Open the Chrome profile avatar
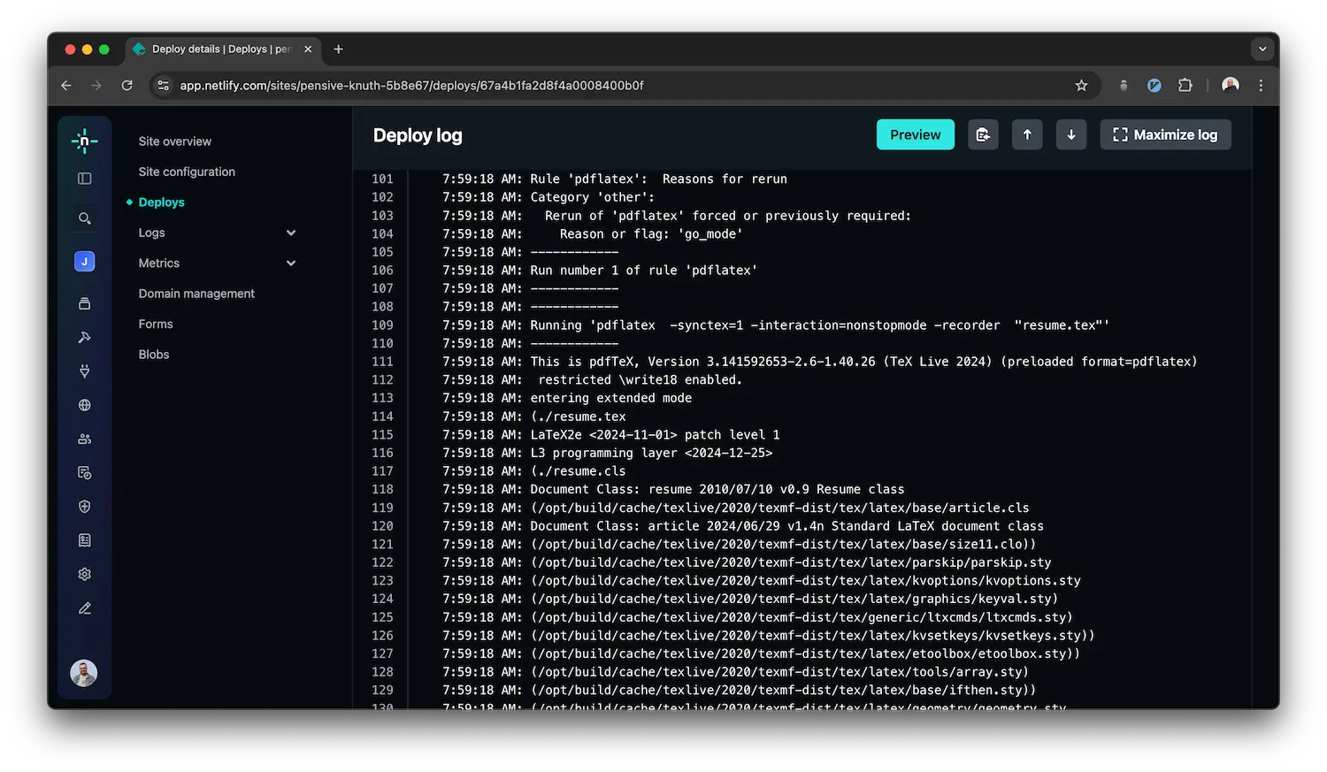The height and width of the screenshot is (772, 1327). (x=1231, y=85)
